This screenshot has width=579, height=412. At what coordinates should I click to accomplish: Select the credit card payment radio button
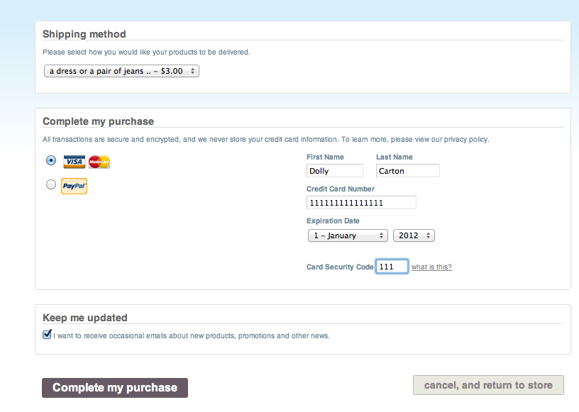point(51,160)
